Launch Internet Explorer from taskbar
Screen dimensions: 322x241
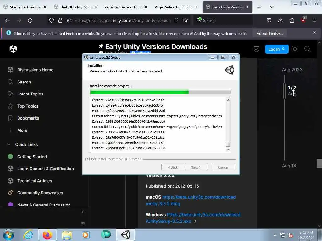point(28,235)
